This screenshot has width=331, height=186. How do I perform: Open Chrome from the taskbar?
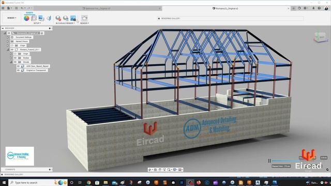[x=88, y=182]
